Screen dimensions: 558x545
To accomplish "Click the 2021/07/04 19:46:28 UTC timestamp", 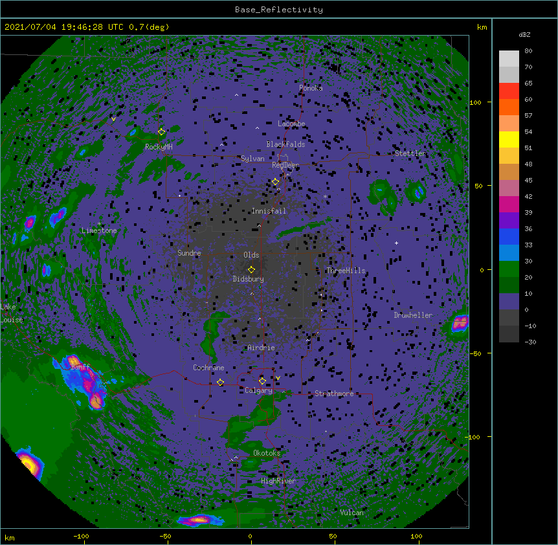I will (64, 27).
